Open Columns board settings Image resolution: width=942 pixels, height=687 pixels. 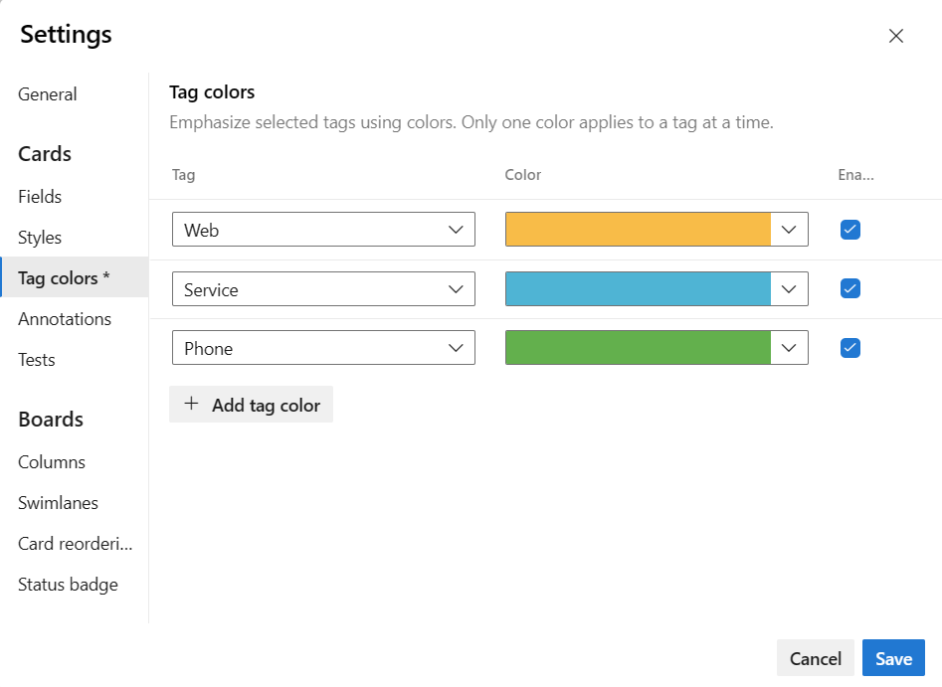[52, 461]
